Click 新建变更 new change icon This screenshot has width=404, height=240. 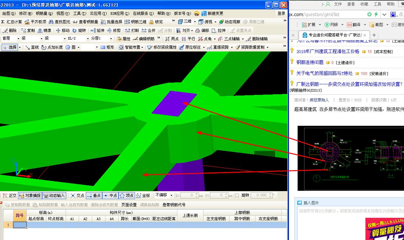(x=204, y=14)
